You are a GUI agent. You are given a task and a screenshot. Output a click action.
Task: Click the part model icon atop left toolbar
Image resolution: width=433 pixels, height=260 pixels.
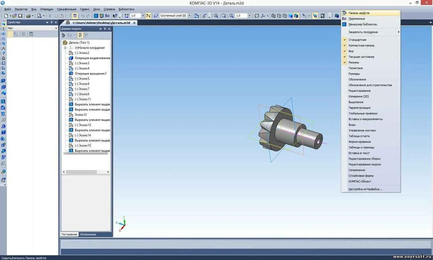click(x=3, y=24)
